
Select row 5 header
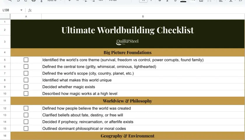(x=5, y=60)
